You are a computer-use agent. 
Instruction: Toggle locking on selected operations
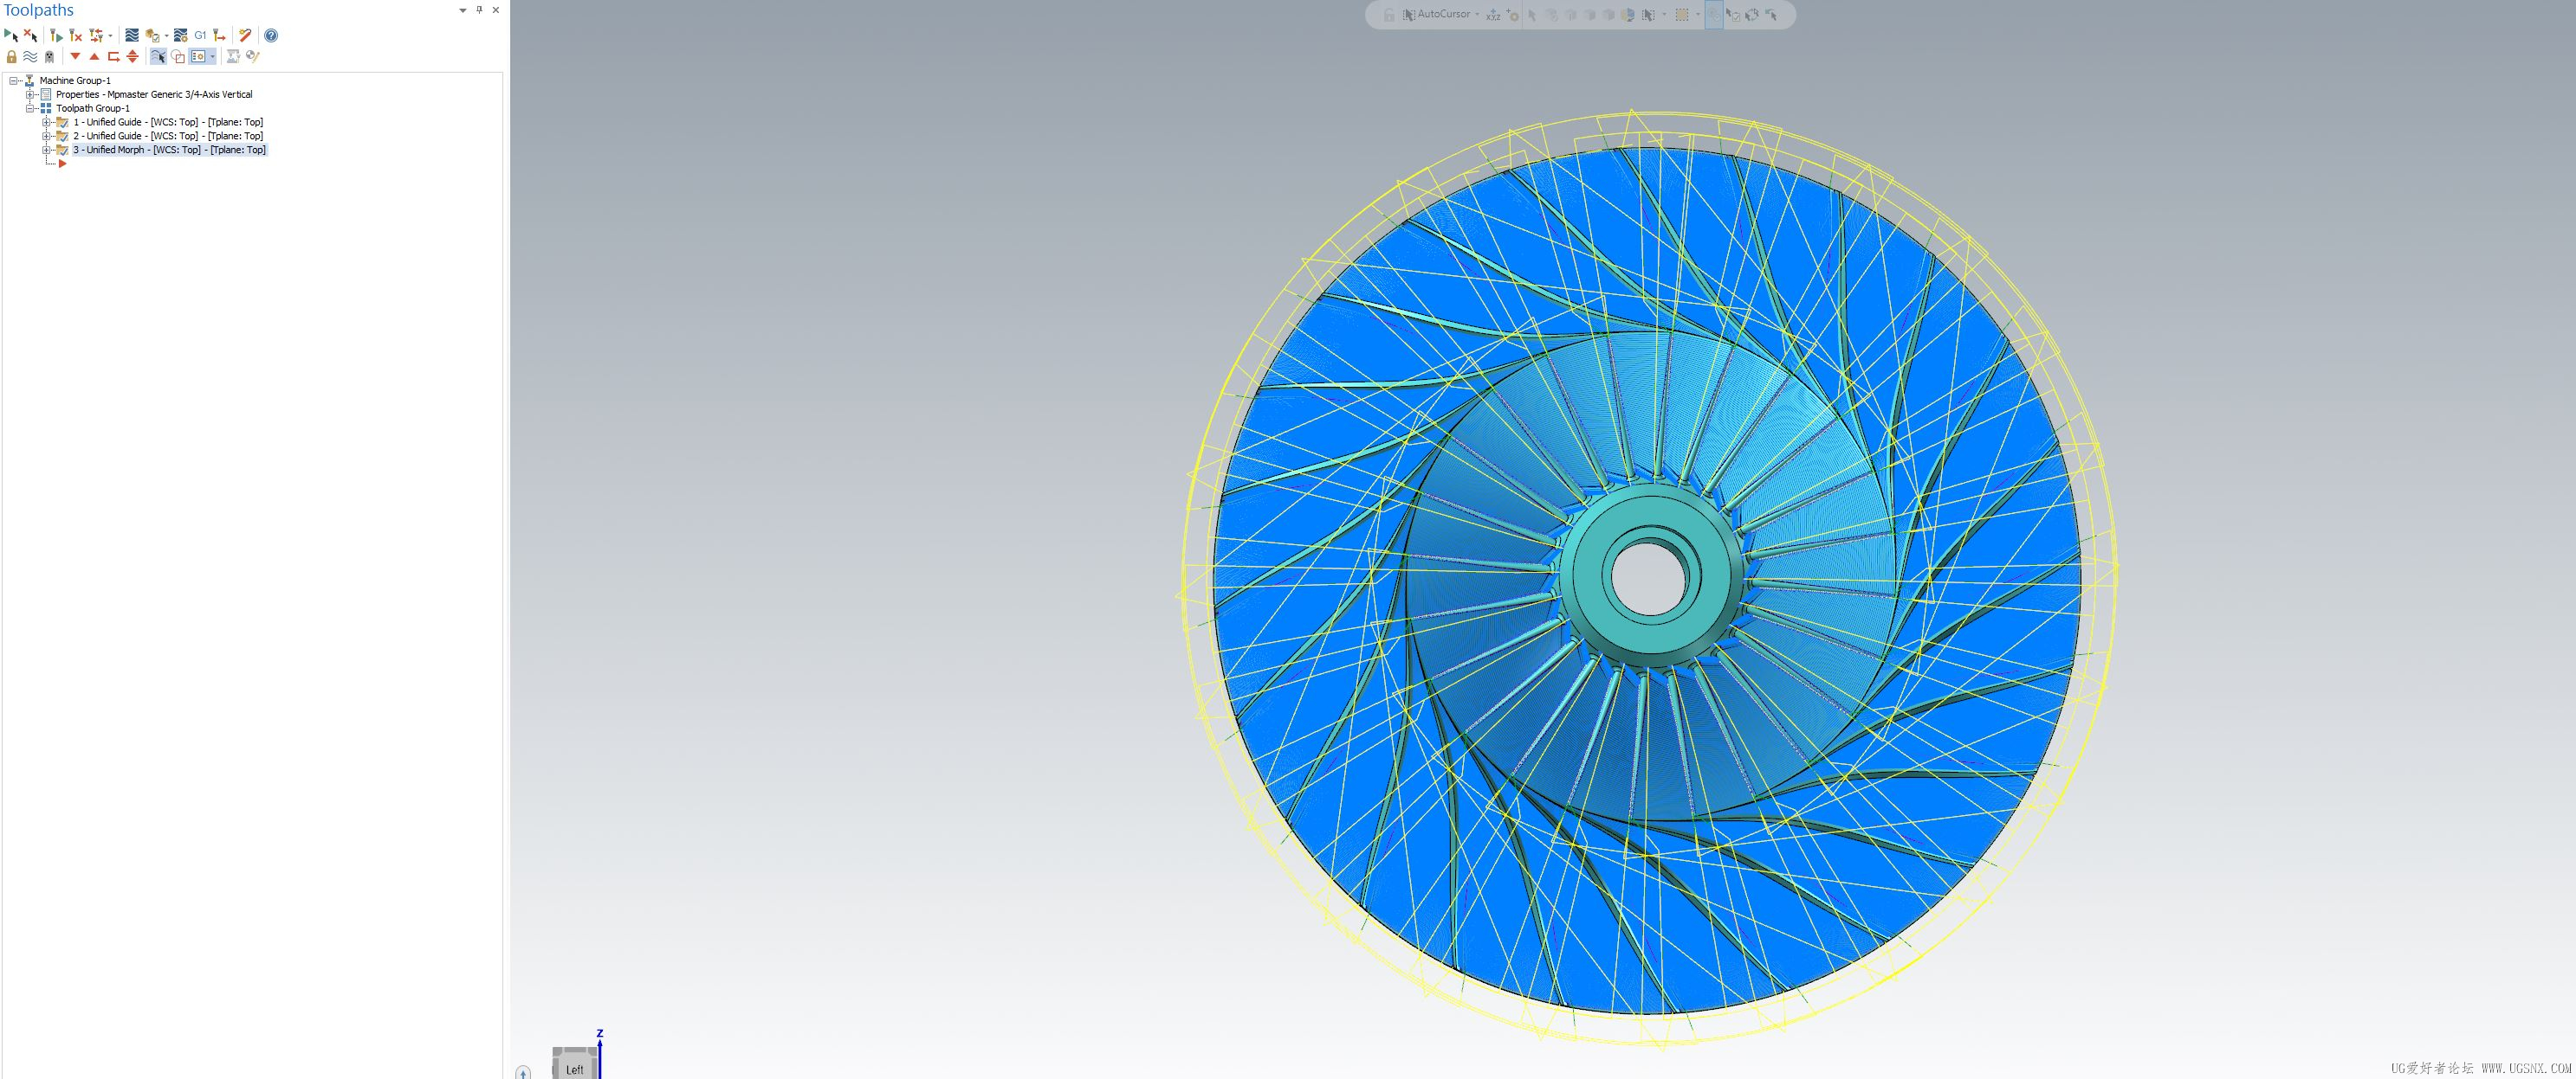click(11, 57)
